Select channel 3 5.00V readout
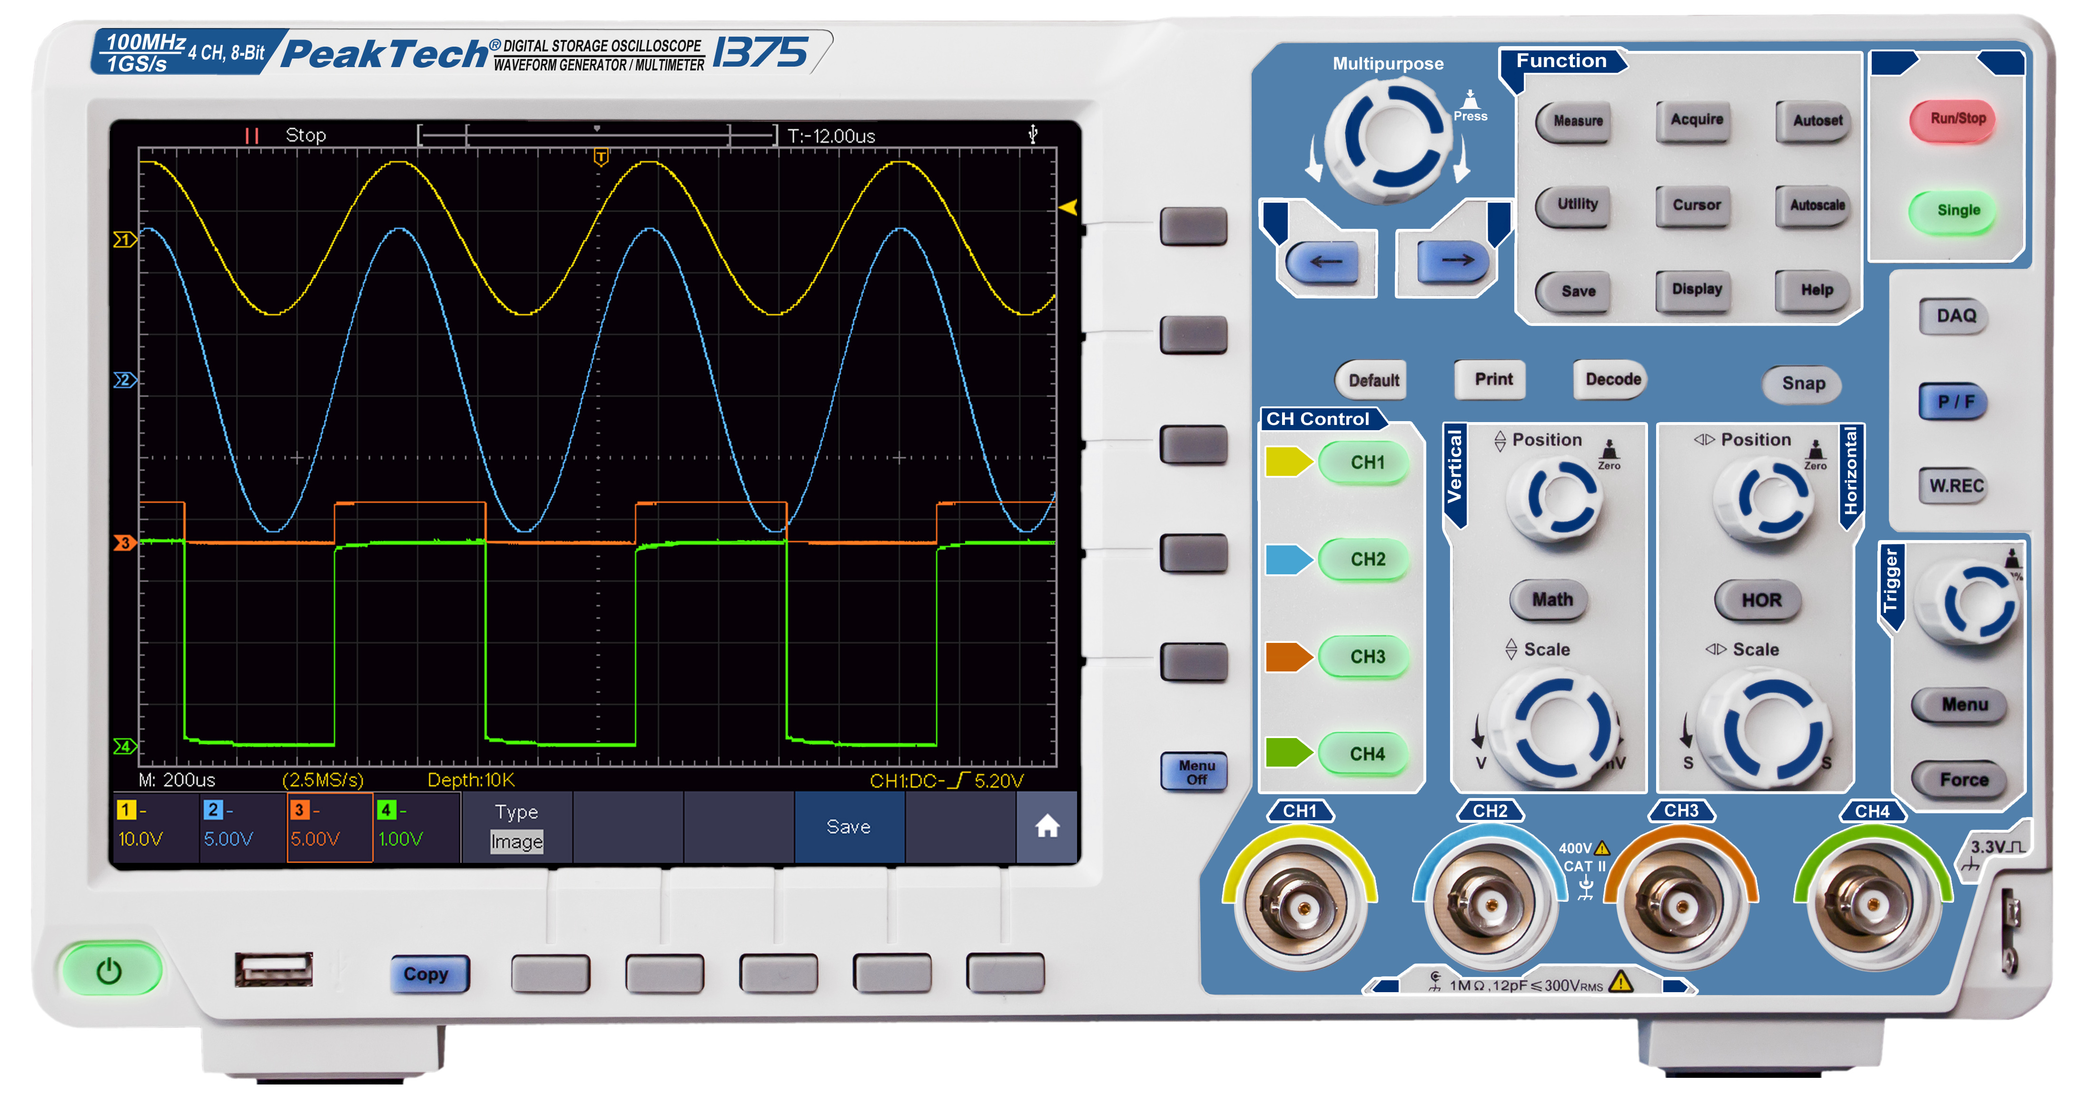Viewport: 2093px width, 1104px height. pyautogui.click(x=329, y=827)
